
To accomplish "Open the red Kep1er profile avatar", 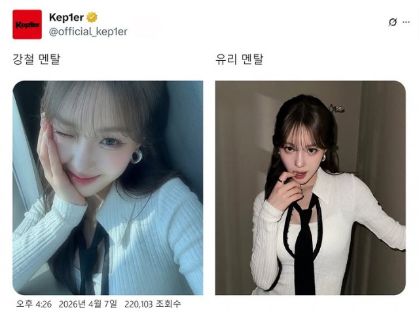I will pos(27,24).
